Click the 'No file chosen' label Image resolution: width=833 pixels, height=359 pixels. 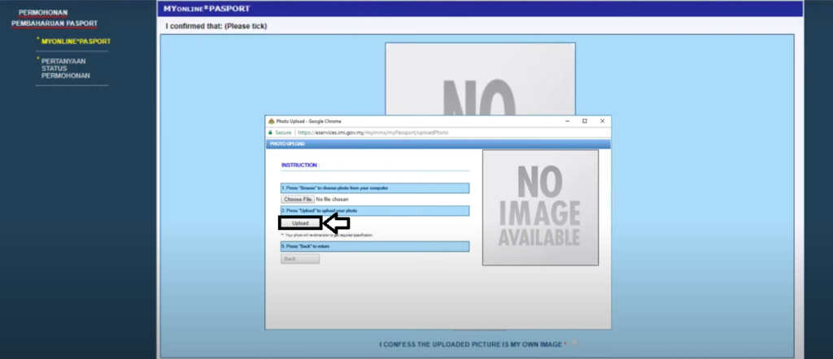333,199
